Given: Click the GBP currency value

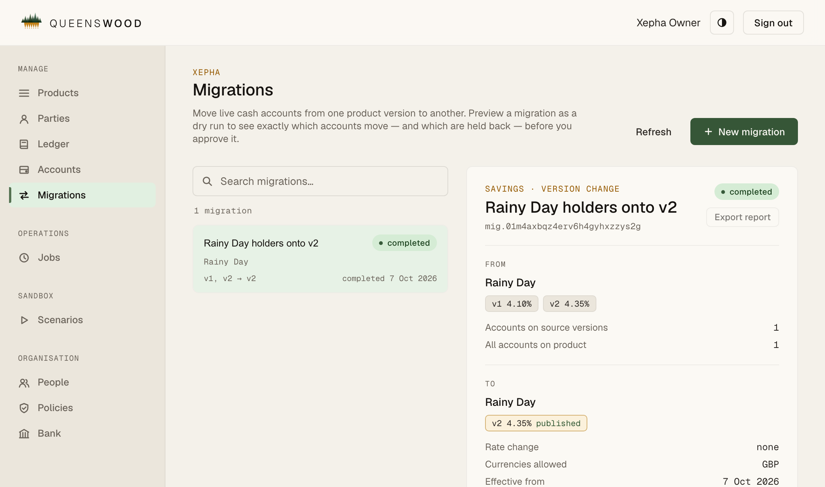Looking at the screenshot, I should pyautogui.click(x=770, y=464).
